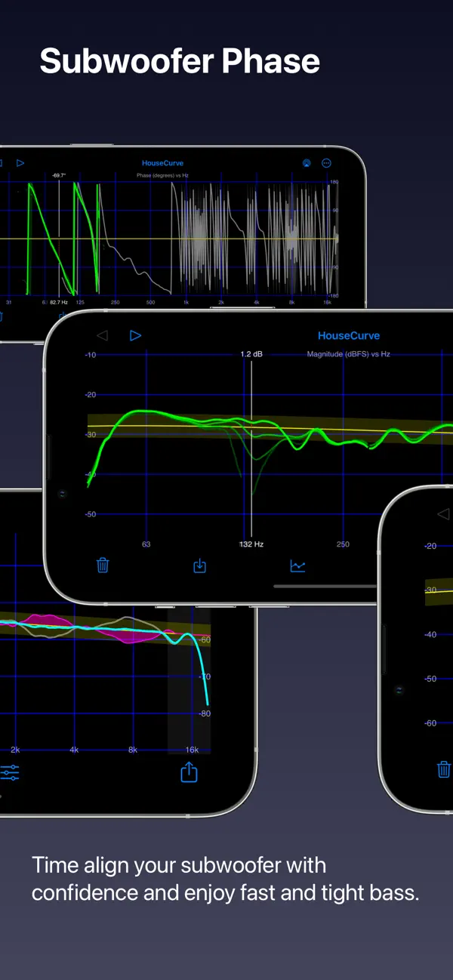The height and width of the screenshot is (980, 453).
Task: Click the HouseCurve title above the phase graph
Action: tap(162, 163)
